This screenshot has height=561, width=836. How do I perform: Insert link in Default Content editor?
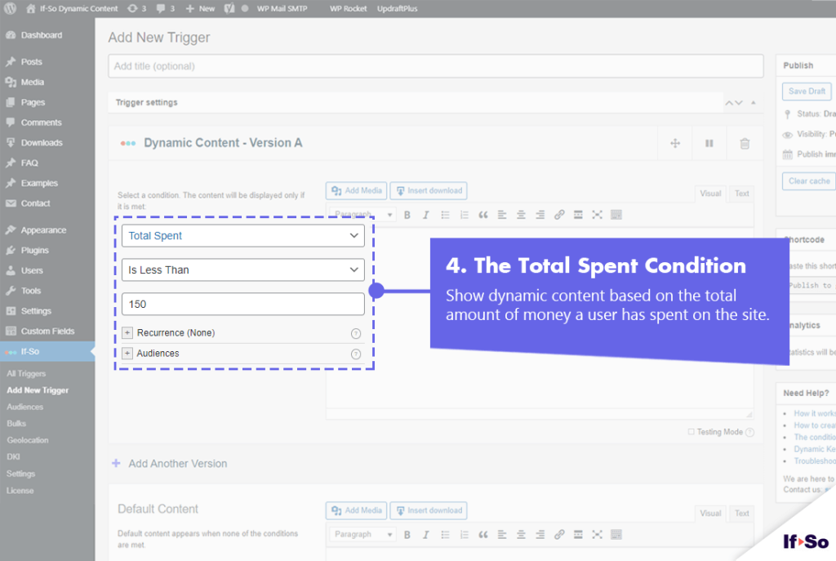pyautogui.click(x=559, y=534)
